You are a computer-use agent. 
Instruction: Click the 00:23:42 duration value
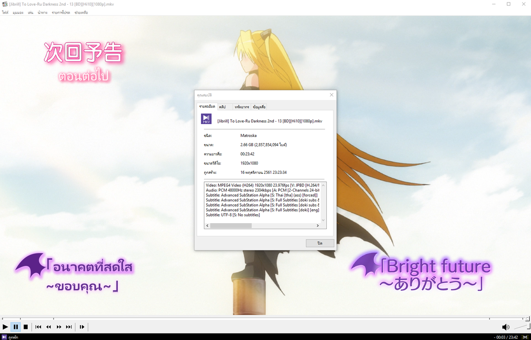click(x=247, y=154)
